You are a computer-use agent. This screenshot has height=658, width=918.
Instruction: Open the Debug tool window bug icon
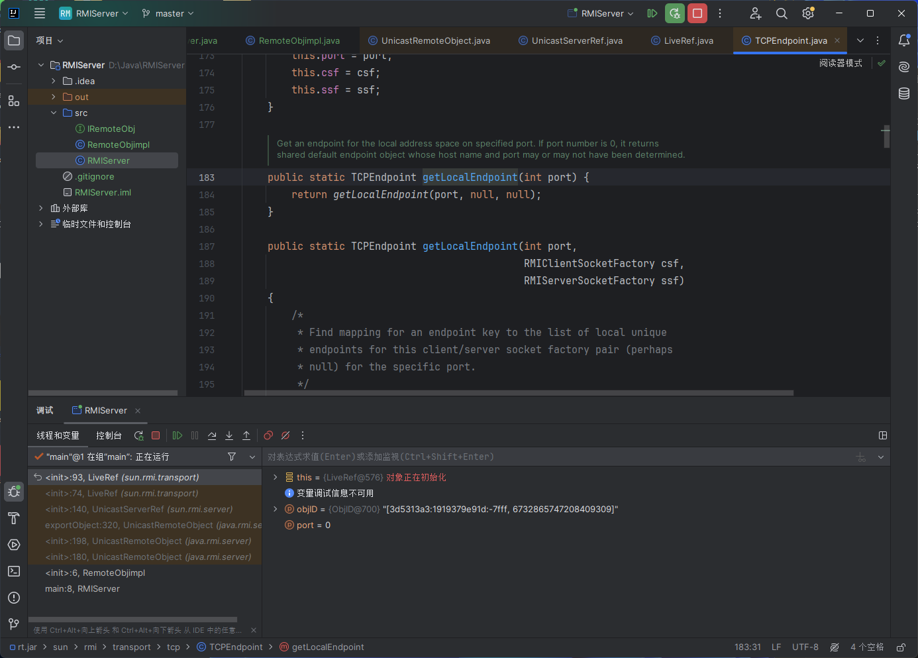(14, 492)
